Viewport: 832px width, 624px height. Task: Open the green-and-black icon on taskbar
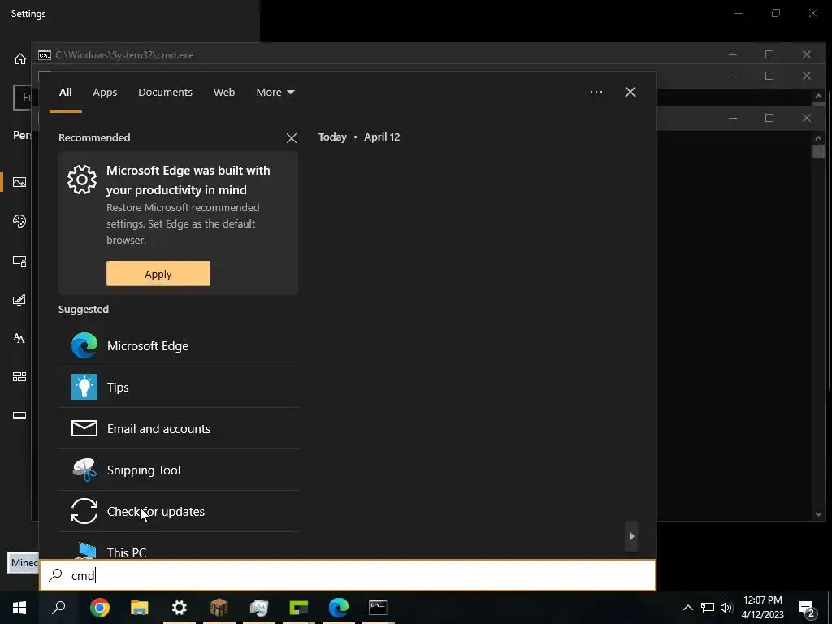click(299, 608)
